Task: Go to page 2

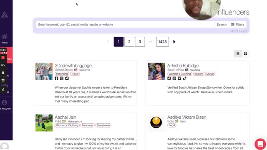Action: point(129,42)
